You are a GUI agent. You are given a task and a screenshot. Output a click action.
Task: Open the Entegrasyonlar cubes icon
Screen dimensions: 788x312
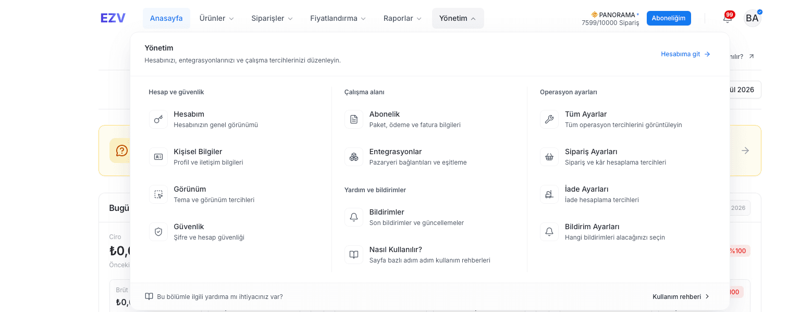(354, 157)
